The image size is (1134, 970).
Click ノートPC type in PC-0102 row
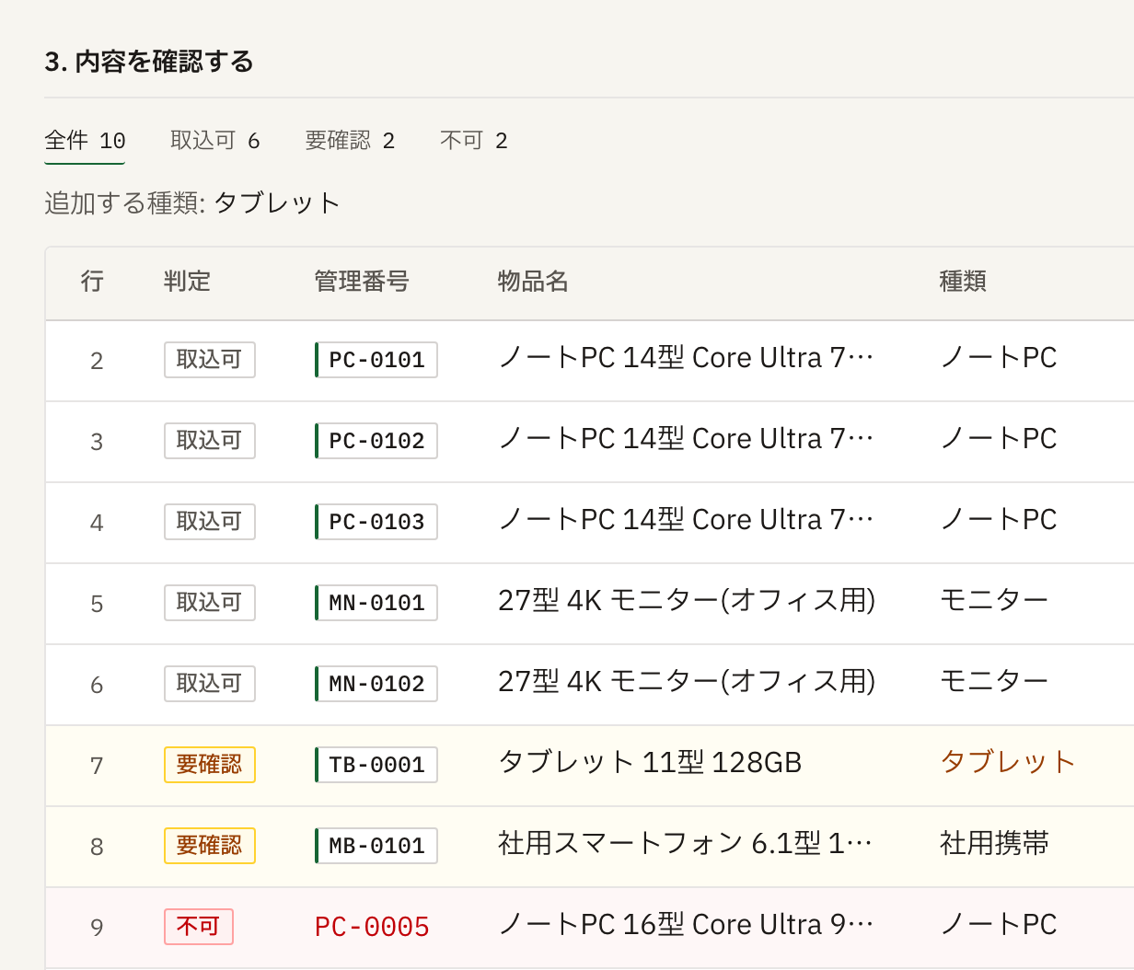click(x=999, y=439)
